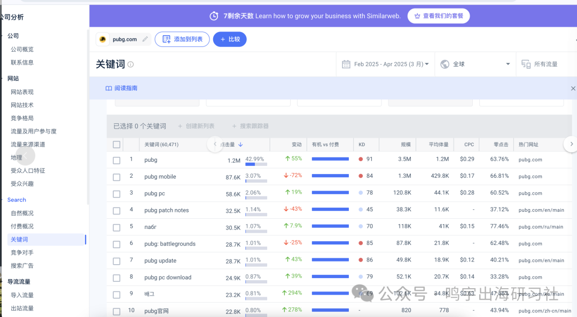Open 公司概览 in the sidebar
577x317 pixels.
click(22, 49)
